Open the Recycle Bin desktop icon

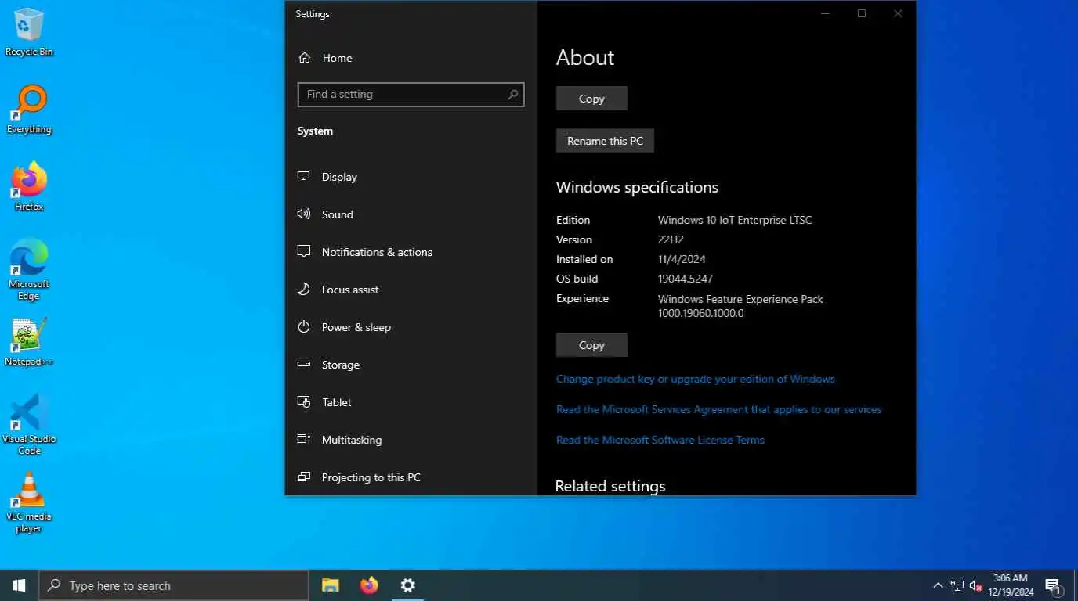pyautogui.click(x=29, y=32)
